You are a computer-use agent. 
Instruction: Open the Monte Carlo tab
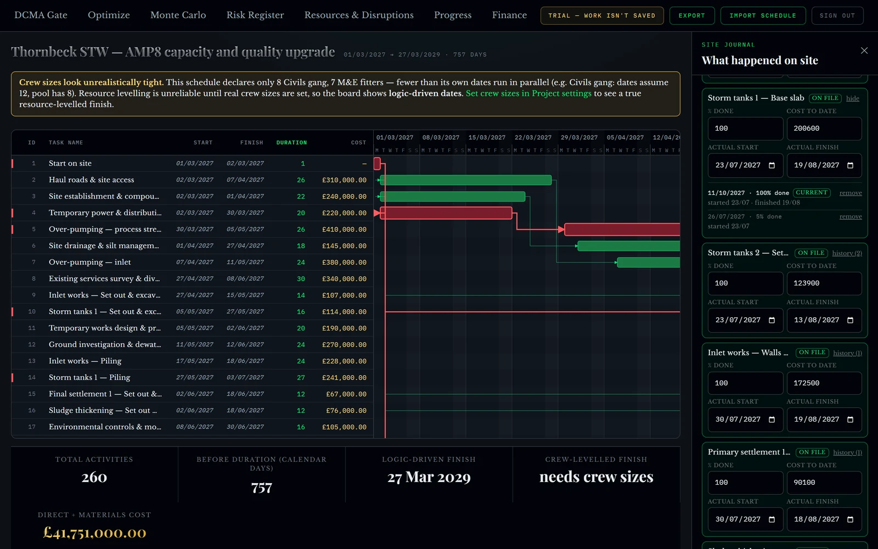(178, 15)
